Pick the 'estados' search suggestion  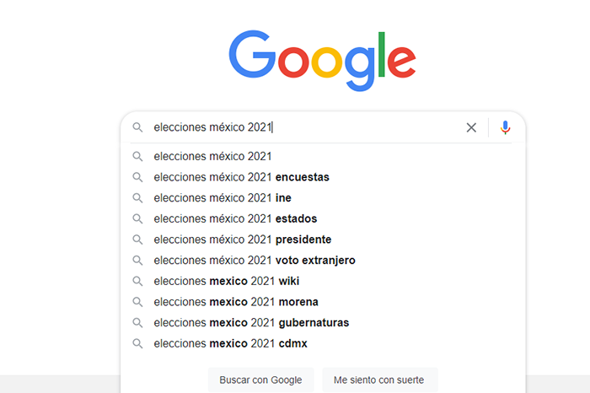coord(235,218)
